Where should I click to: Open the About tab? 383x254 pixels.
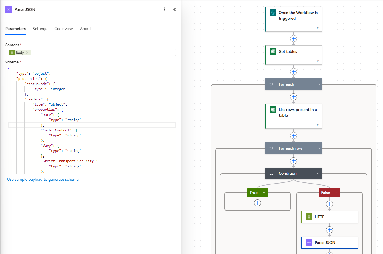pos(85,29)
